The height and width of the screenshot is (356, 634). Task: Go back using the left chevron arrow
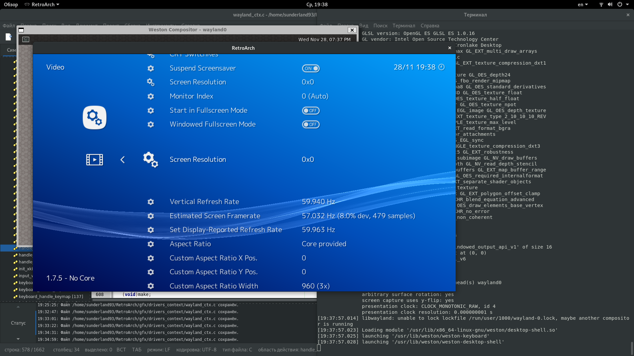tap(123, 160)
